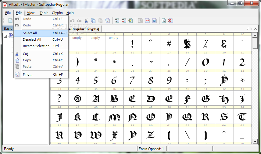Click the Altsoft FTMaster title bar app icon

point(5,5)
